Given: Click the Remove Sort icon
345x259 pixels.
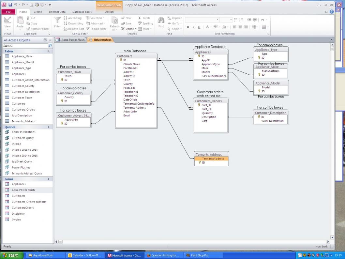Looking at the screenshot, I should pyautogui.click(x=65, y=29).
